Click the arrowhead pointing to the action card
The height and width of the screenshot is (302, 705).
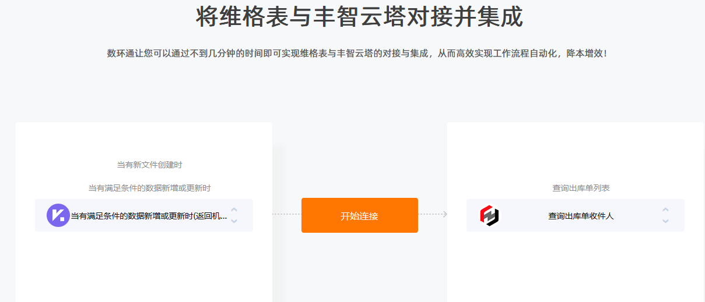point(445,214)
